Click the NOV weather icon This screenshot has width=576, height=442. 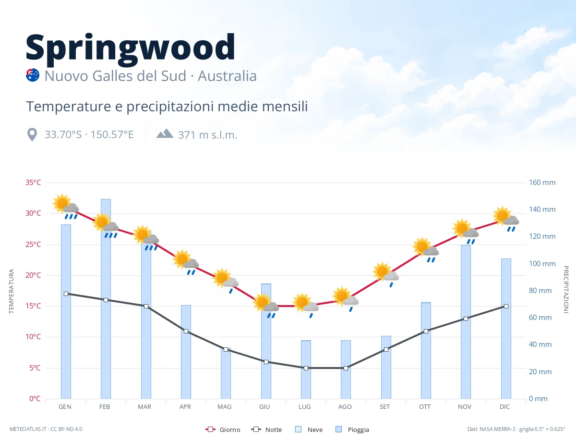tap(466, 232)
